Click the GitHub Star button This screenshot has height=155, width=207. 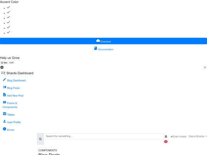point(4,63)
